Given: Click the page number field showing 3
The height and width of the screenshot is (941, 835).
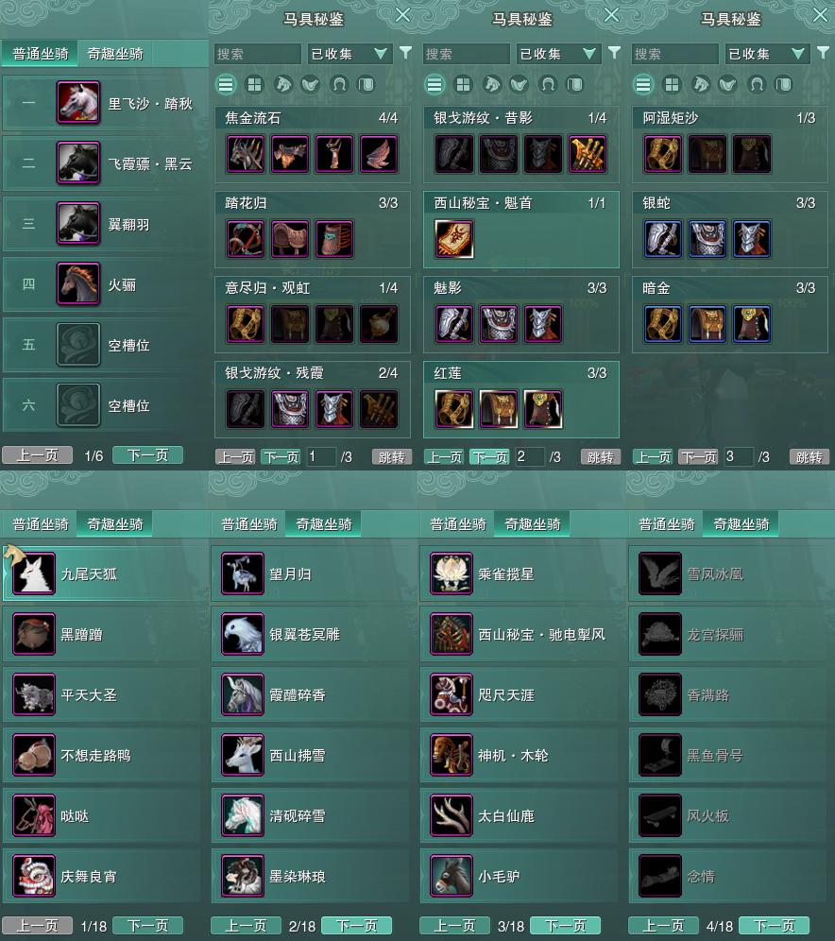Looking at the screenshot, I should (739, 456).
